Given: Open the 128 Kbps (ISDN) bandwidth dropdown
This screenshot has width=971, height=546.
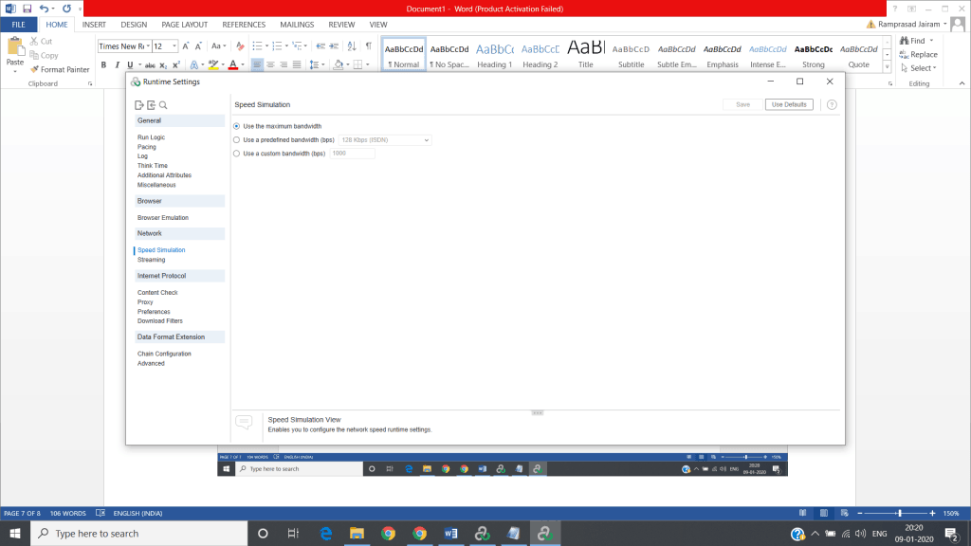Looking at the screenshot, I should pos(385,140).
